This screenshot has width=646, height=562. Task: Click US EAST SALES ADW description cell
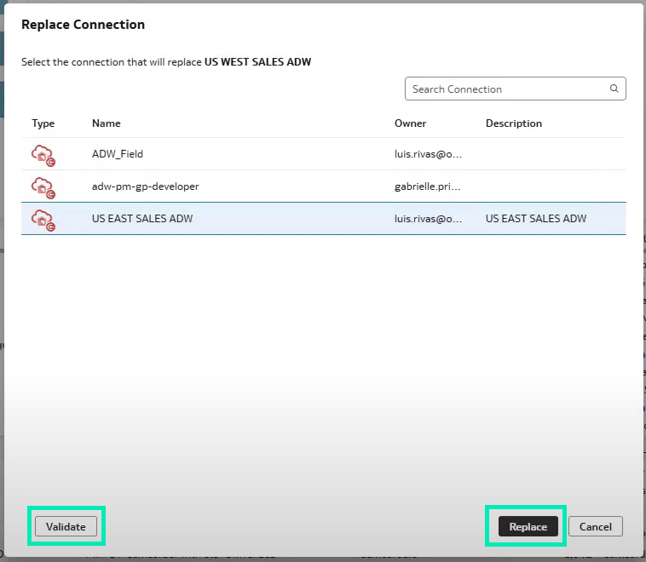click(536, 218)
